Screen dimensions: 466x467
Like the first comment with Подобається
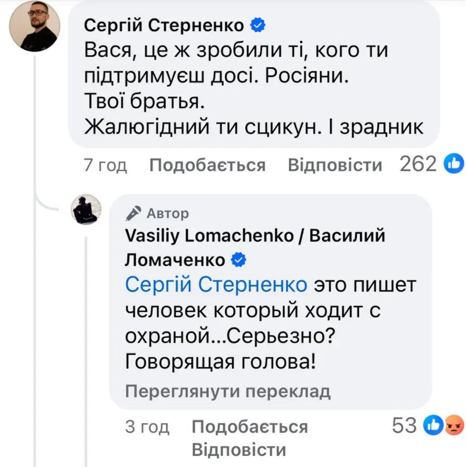207,166
